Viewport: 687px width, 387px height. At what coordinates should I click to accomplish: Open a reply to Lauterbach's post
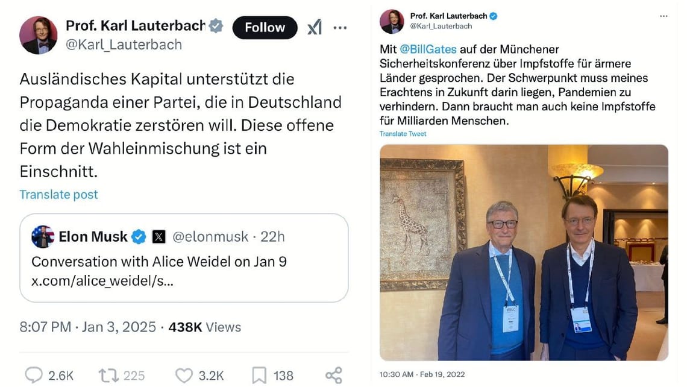pos(34,375)
